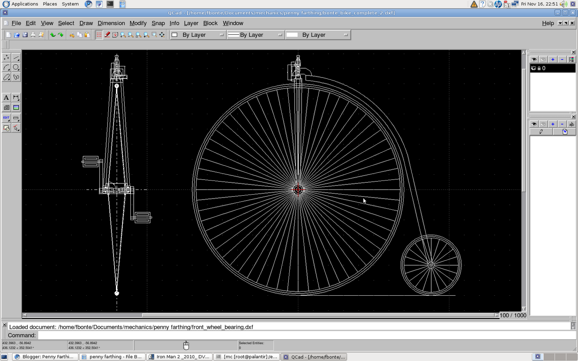578x361 pixels.
Task: Toggle visibility of layer 0
Action: 534,68
